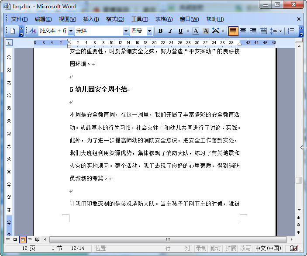Open underline style dropdown arrow
The height and width of the screenshot is (256, 307).
point(188,31)
